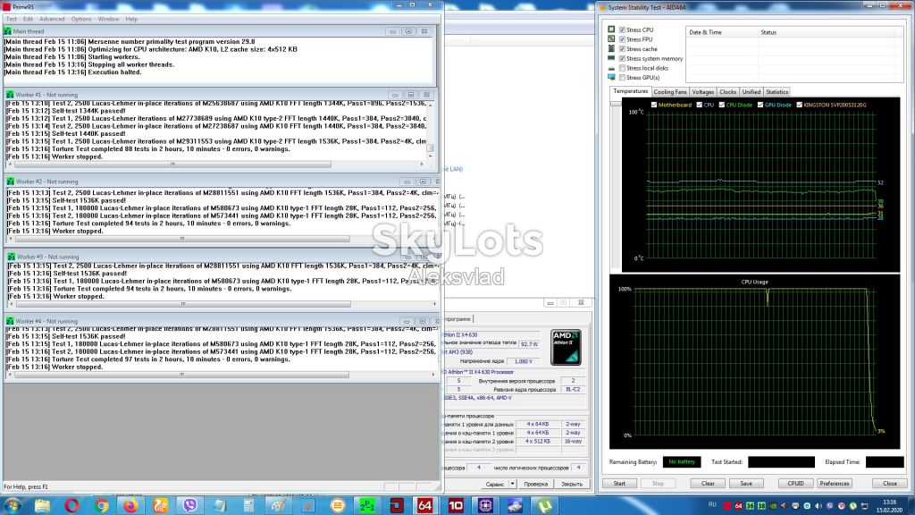Image resolution: width=915 pixels, height=515 pixels.
Task: Open the orange round taskbar icon
Action: (337, 505)
